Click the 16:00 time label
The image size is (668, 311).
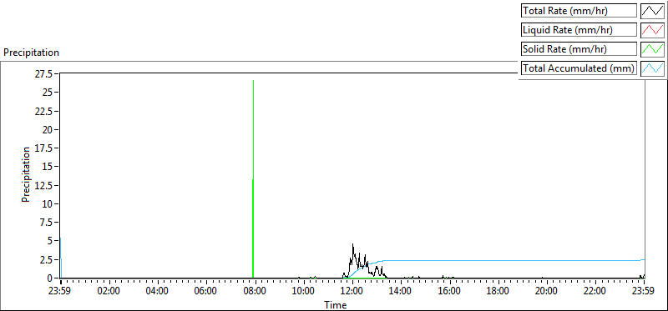pyautogui.click(x=449, y=292)
